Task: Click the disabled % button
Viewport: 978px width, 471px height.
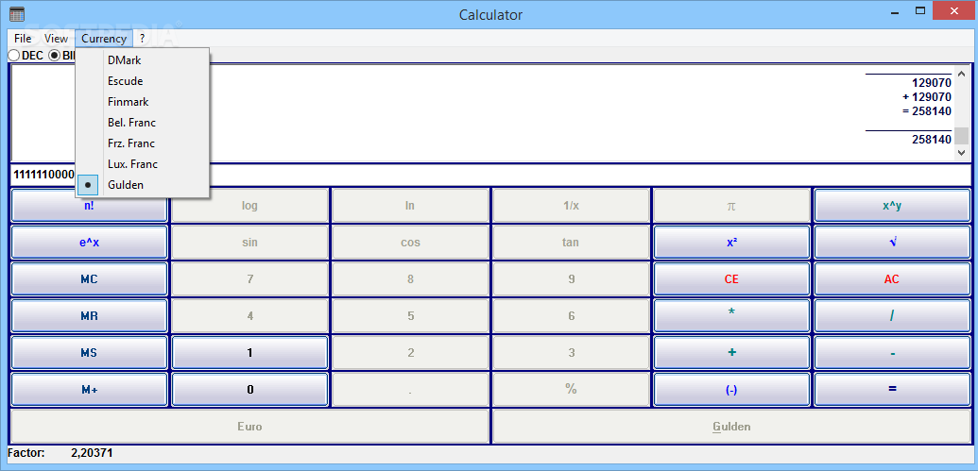Action: (x=571, y=390)
